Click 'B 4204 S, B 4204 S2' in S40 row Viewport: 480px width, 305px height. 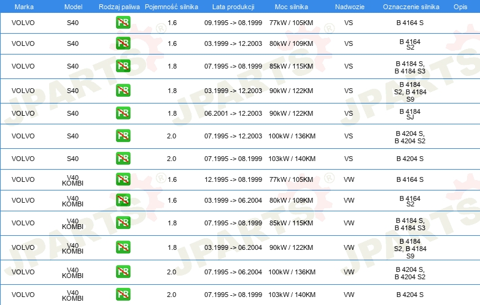point(410,137)
